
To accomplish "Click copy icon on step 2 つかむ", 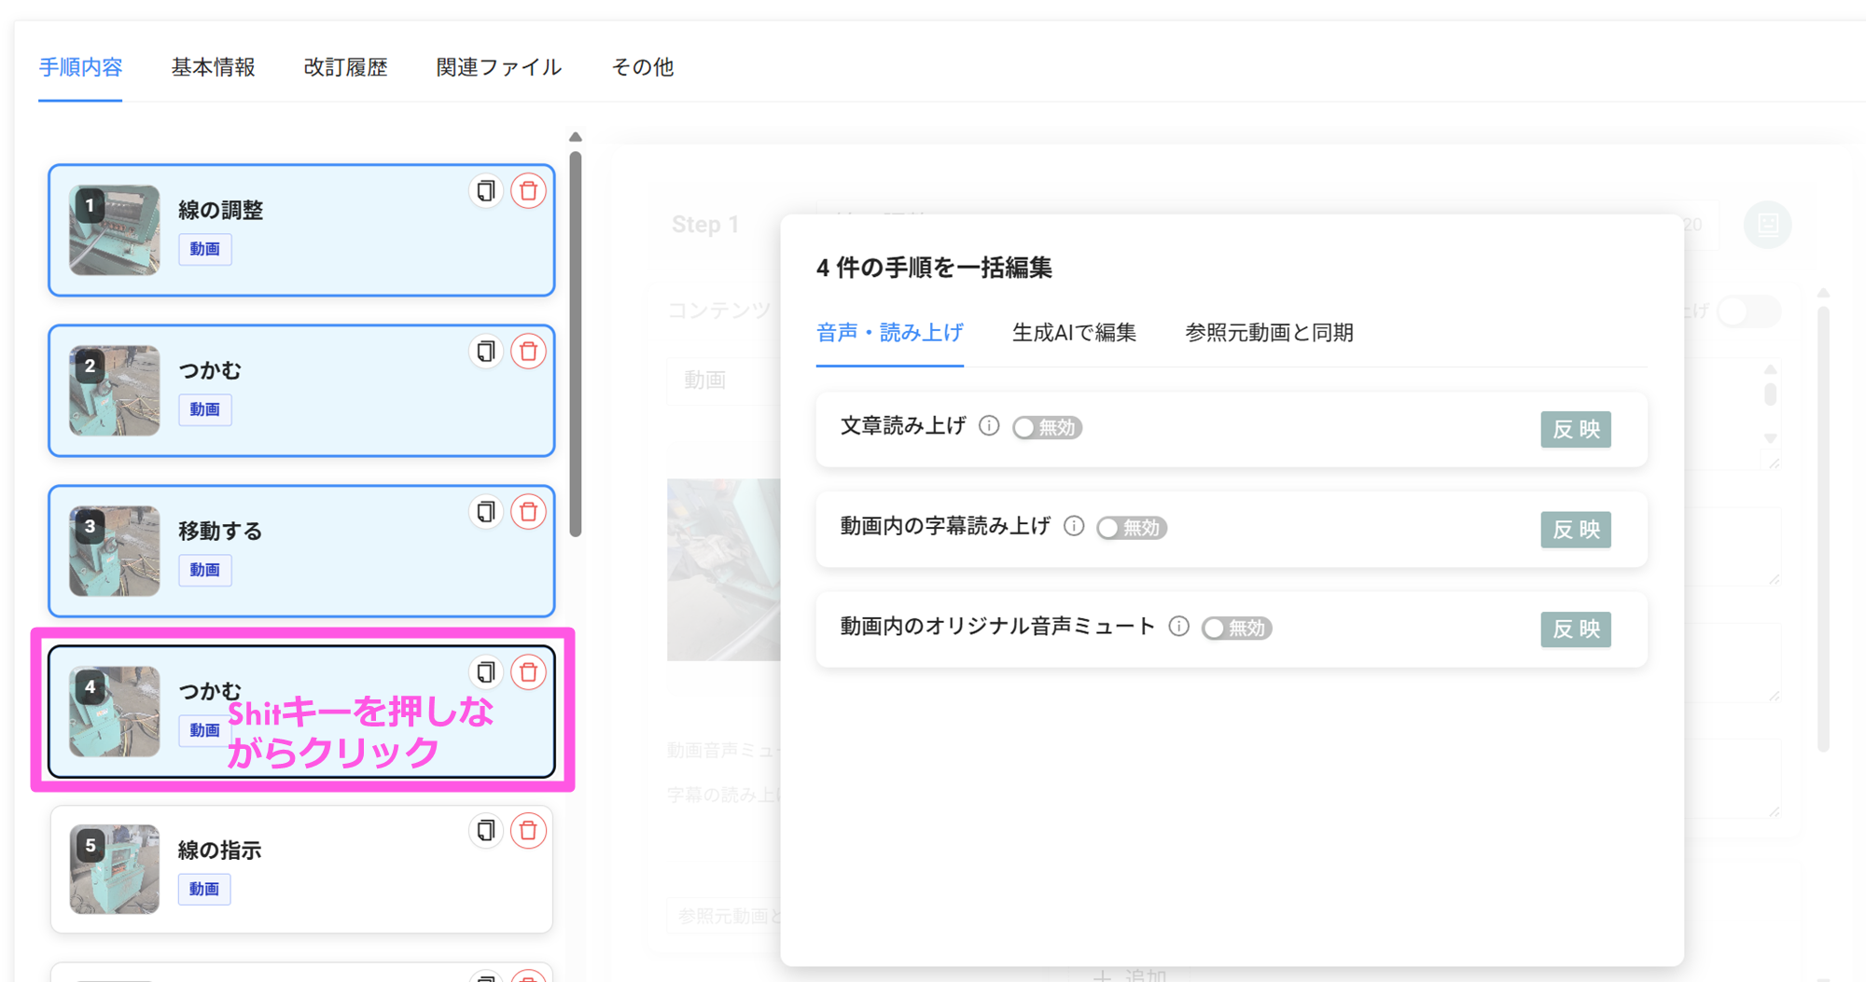I will pos(485,352).
